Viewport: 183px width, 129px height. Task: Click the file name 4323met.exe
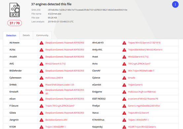(55, 14)
